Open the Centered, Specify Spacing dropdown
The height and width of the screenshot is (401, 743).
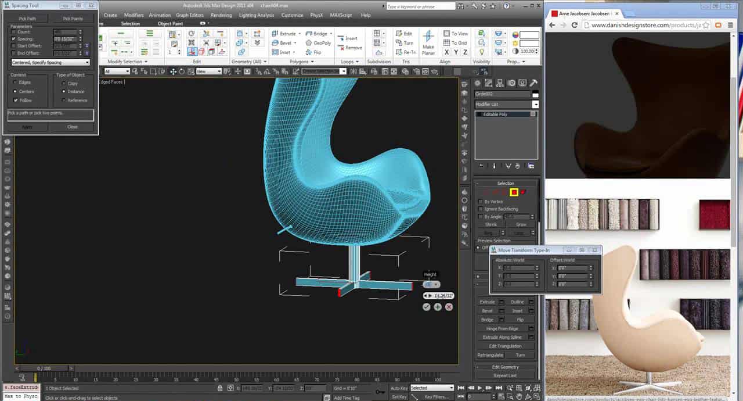click(x=51, y=62)
